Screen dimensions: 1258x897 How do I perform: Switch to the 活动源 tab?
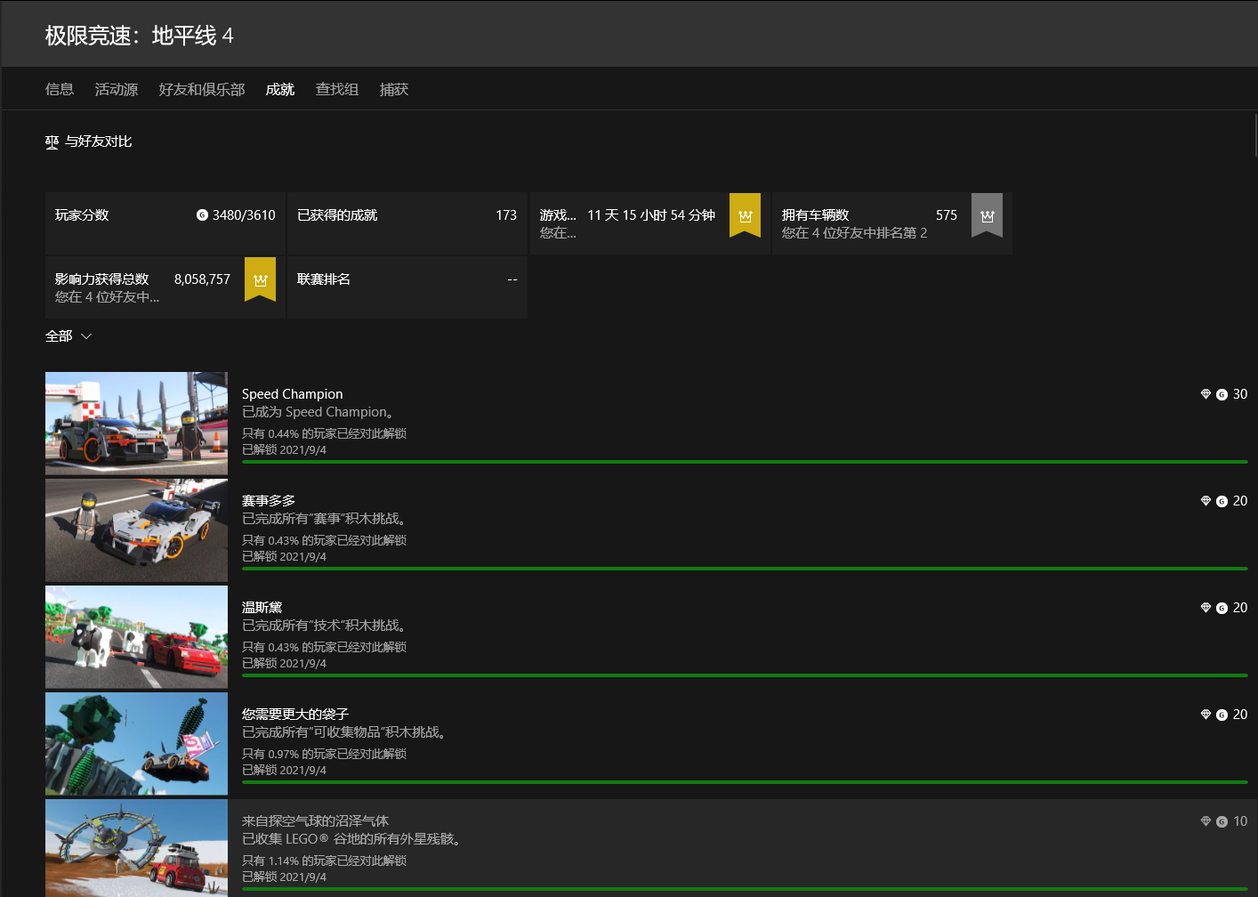coord(117,89)
